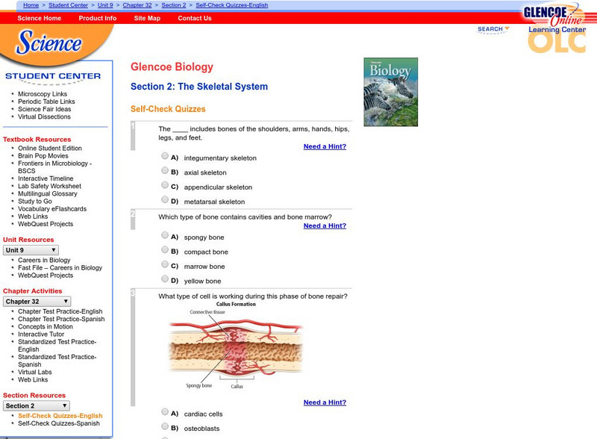Viewport: 597px width, 439px height.
Task: Open Concepts in Motion
Action: (46, 326)
